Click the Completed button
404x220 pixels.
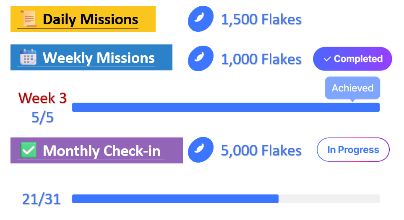[352, 59]
